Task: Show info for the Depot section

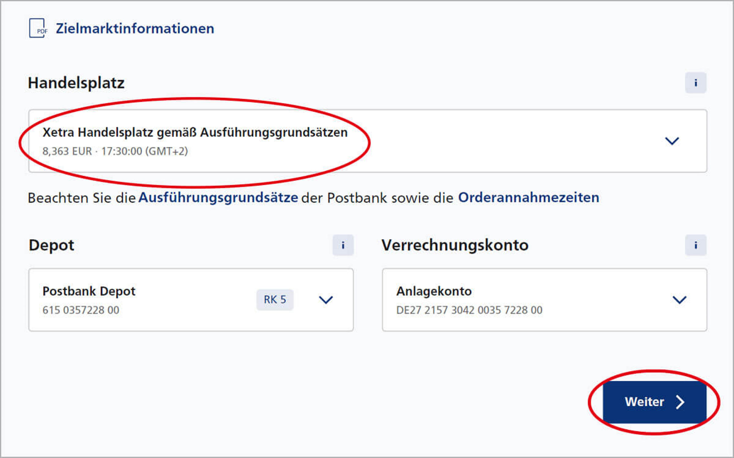Action: point(343,245)
